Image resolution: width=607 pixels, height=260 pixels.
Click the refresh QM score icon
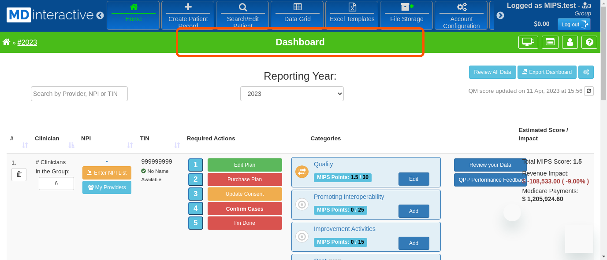point(588,91)
